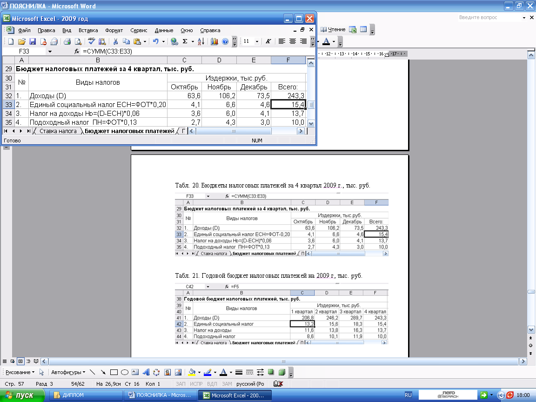The width and height of the screenshot is (536, 402).
Task: Switch to the ДИПЛОМ taskbar item
Action: [86, 395]
